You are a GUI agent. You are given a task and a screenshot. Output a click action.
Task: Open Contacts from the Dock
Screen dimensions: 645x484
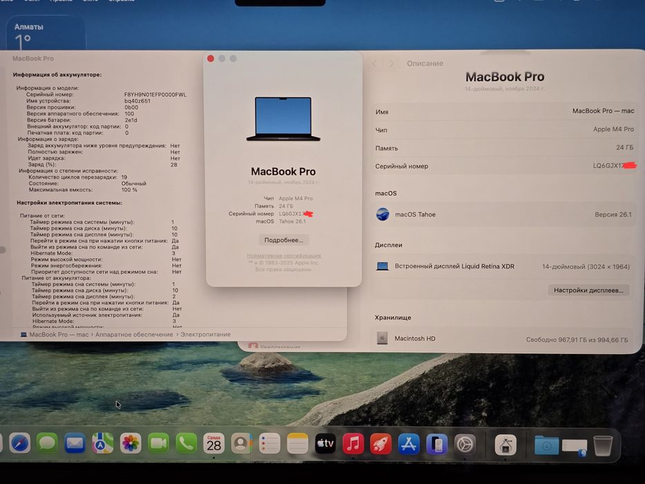click(x=241, y=444)
